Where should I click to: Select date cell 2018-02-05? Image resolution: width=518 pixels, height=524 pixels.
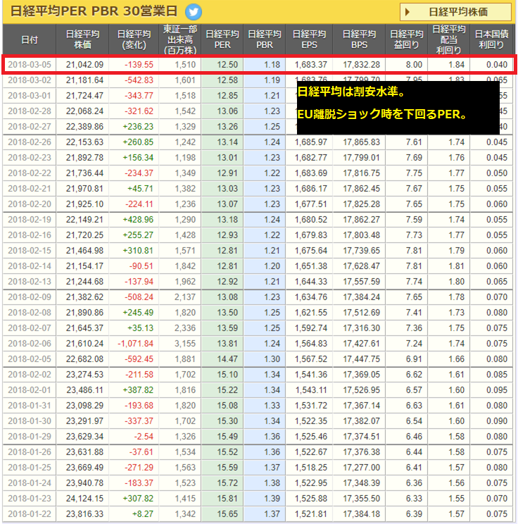(30, 359)
